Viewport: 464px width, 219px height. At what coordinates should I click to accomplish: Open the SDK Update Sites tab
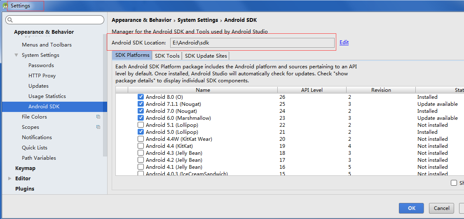tap(206, 56)
